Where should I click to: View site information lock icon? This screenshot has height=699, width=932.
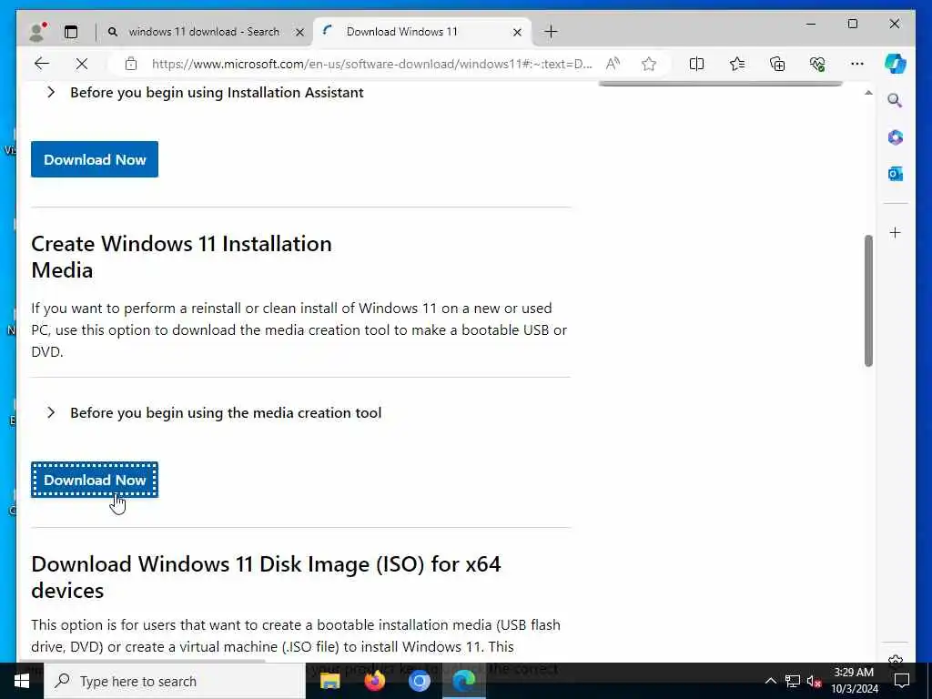[131, 64]
